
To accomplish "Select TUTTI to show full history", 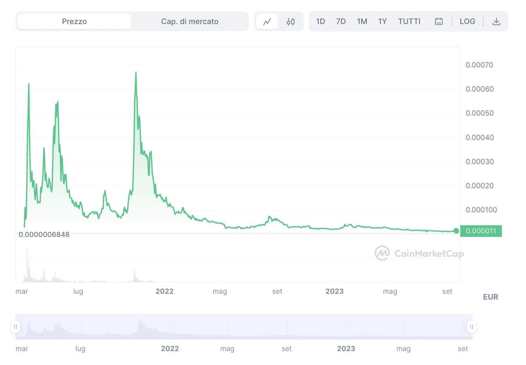I will click(409, 21).
